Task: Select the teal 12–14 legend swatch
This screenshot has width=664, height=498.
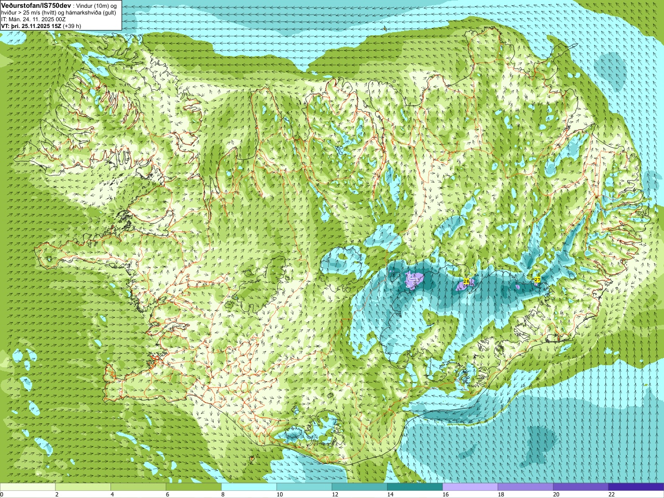Action: coord(359,487)
